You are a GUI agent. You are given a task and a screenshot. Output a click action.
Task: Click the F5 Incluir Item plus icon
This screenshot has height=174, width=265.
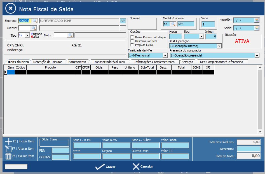click(9, 142)
